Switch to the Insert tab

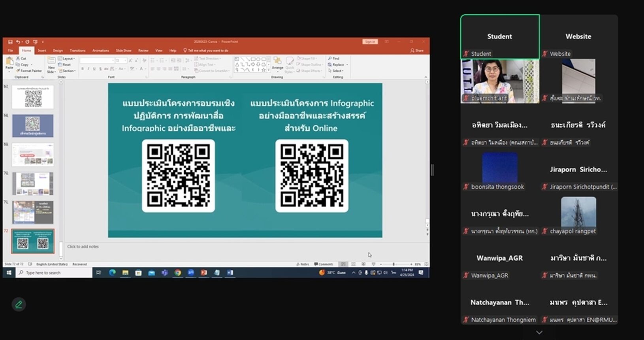click(42, 51)
